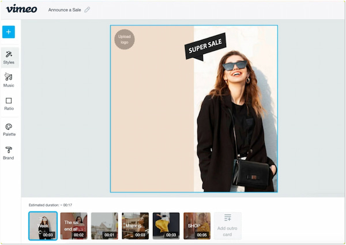This screenshot has height=245, width=346.
Task: Open the Brand settings
Action: pyautogui.click(x=9, y=153)
